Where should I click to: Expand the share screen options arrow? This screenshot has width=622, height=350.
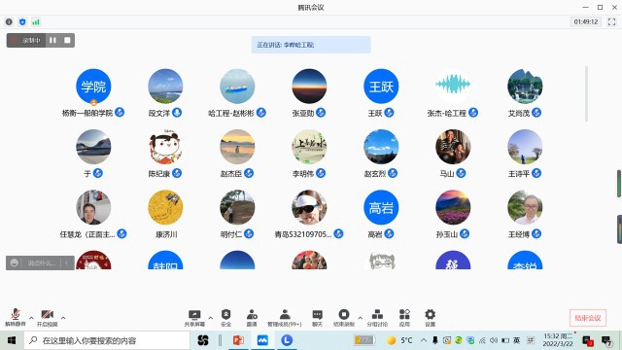pos(210,318)
